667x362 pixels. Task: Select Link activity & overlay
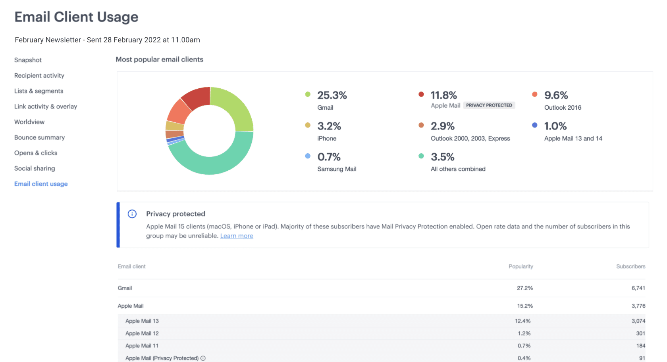tap(46, 107)
